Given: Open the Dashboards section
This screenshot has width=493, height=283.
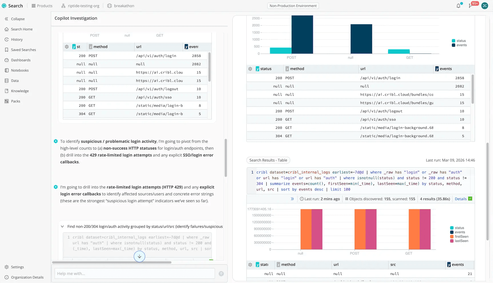Looking at the screenshot, I should 21,60.
